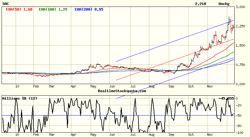Click the -20 level on the Williams %R axis
Viewport: 250px width, 137px height.
[240, 105]
